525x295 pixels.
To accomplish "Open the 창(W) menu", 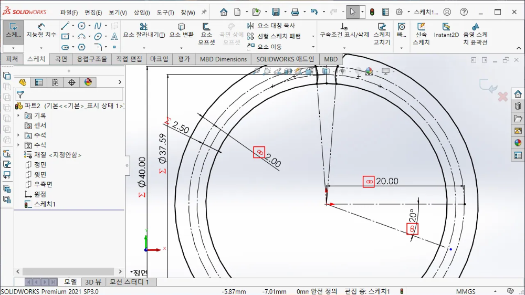I will pyautogui.click(x=188, y=13).
